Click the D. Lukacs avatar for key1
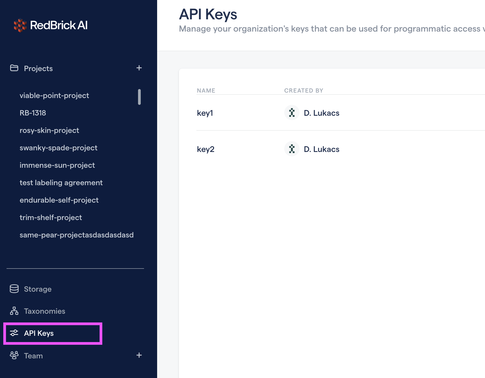This screenshot has height=378, width=485. [292, 113]
